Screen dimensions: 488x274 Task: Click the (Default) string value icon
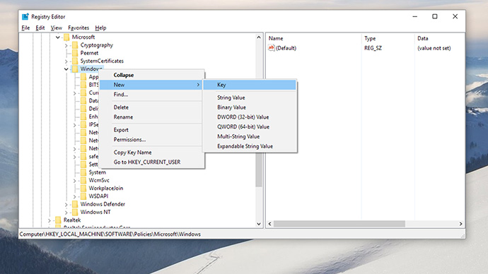[x=272, y=48]
